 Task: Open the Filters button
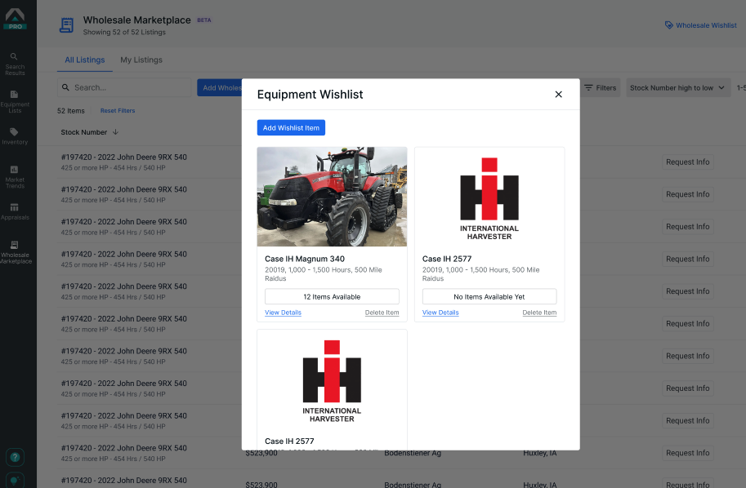click(600, 87)
